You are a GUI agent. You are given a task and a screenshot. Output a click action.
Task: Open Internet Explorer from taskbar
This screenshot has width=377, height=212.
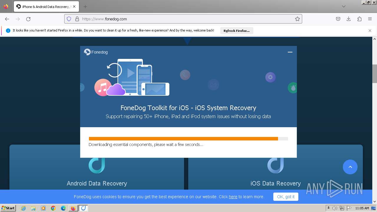coord(23,208)
